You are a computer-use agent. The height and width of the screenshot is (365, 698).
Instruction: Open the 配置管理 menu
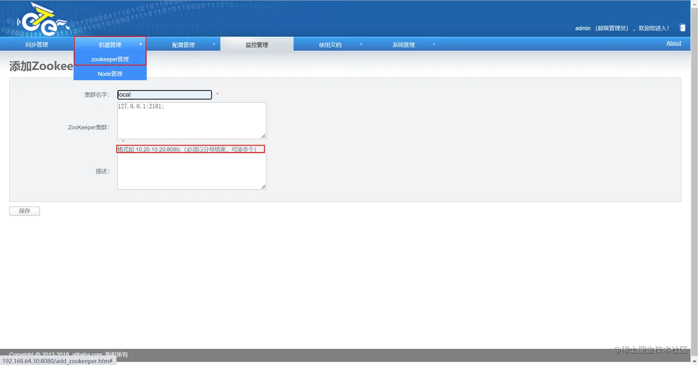point(183,45)
